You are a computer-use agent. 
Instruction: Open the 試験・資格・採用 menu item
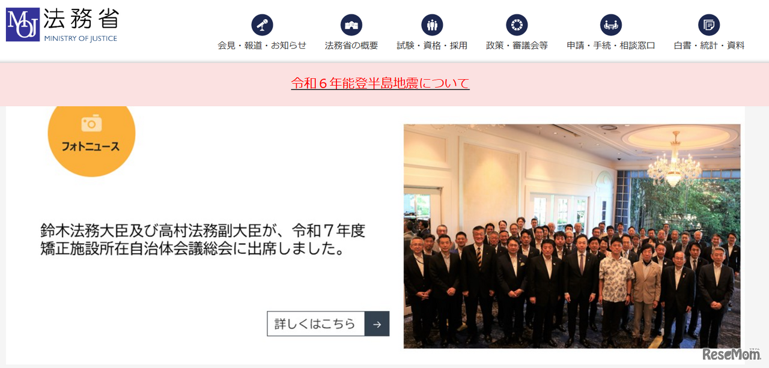pos(432,46)
